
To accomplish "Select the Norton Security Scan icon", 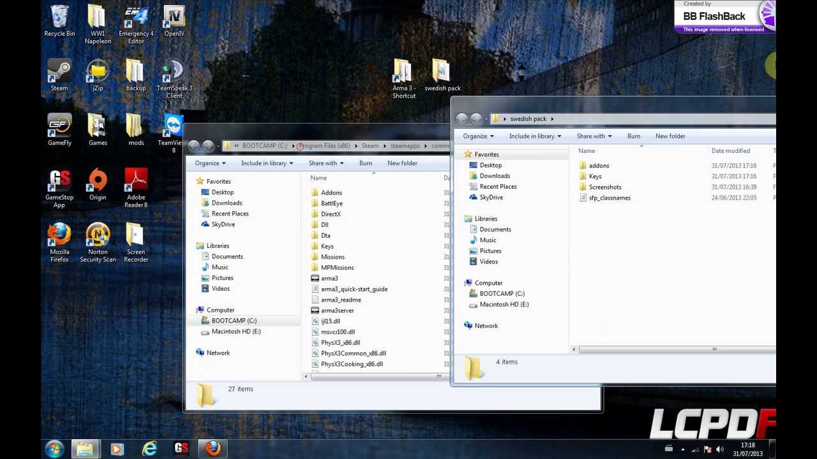I will (x=98, y=242).
